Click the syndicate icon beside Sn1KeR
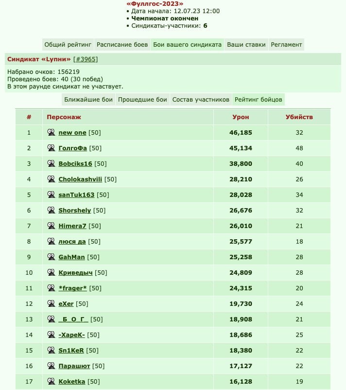 [x=51, y=350]
